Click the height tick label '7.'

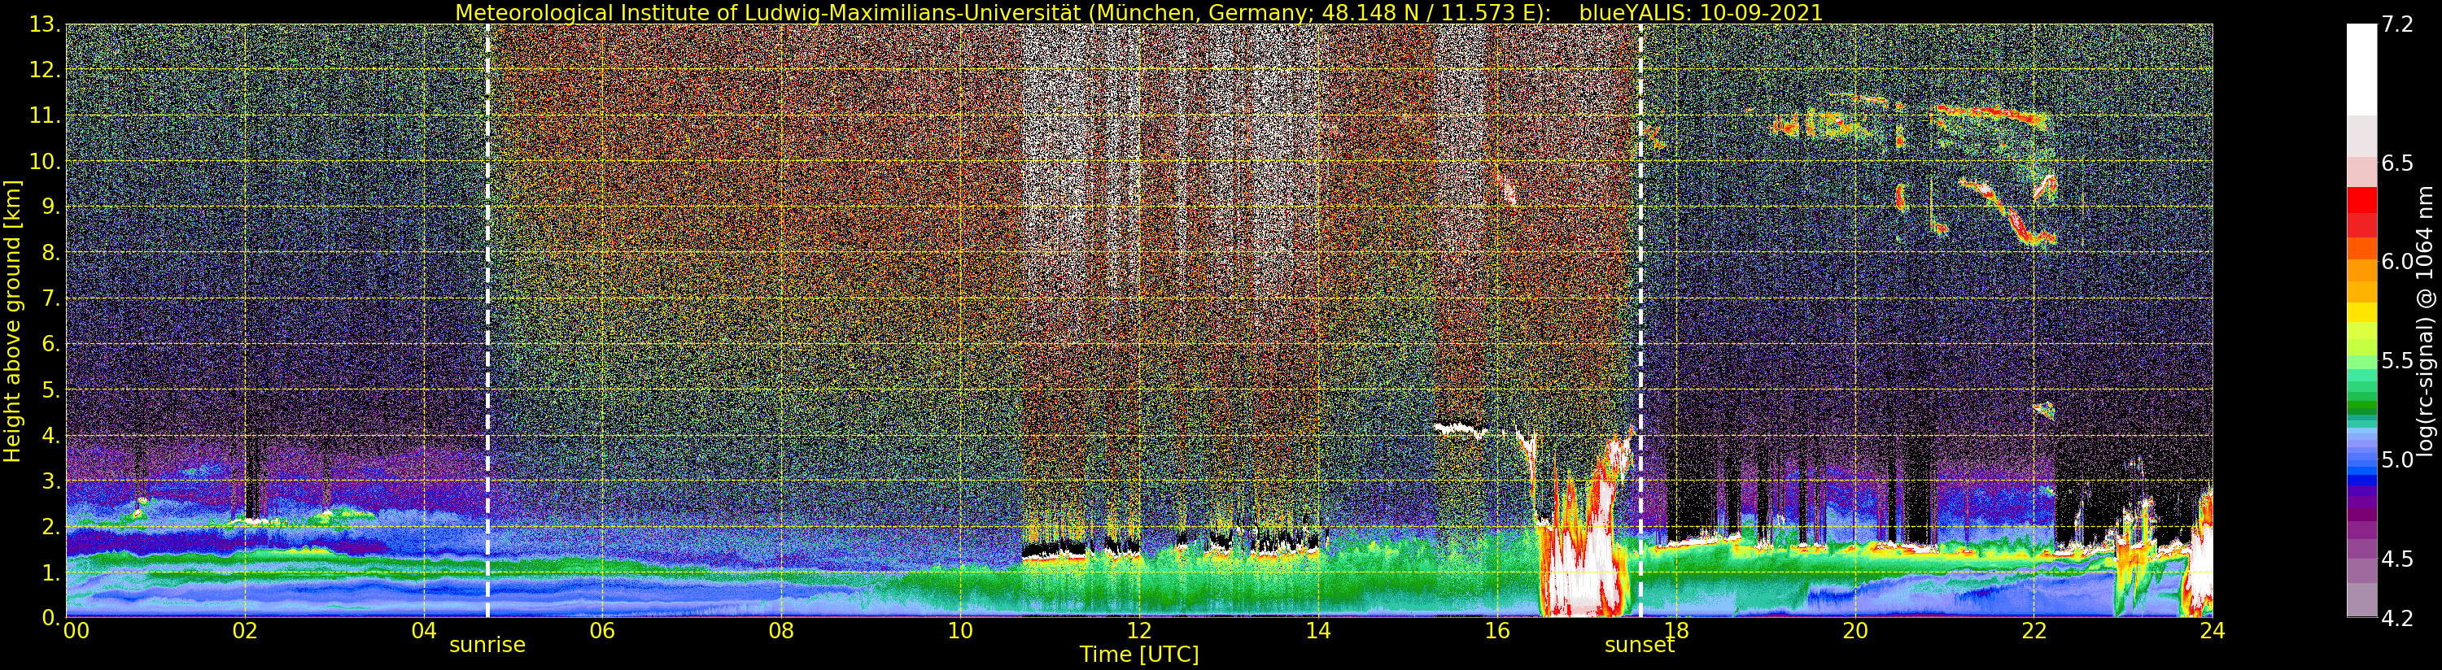pos(51,298)
